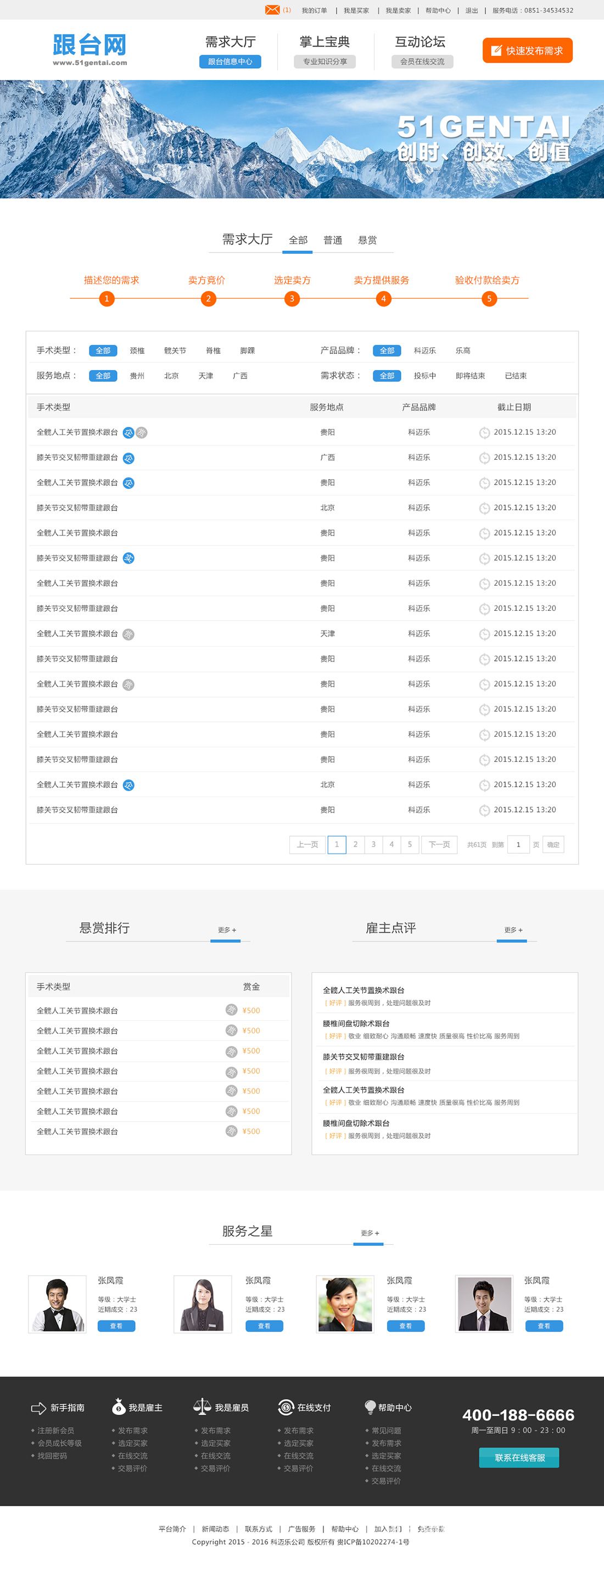Click the 快速发布需求 button
The width and height of the screenshot is (604, 1570).
(527, 50)
